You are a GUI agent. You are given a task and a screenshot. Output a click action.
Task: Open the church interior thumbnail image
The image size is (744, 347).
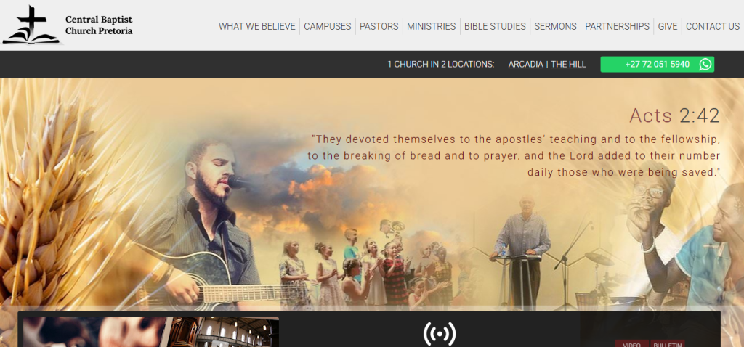(x=151, y=332)
